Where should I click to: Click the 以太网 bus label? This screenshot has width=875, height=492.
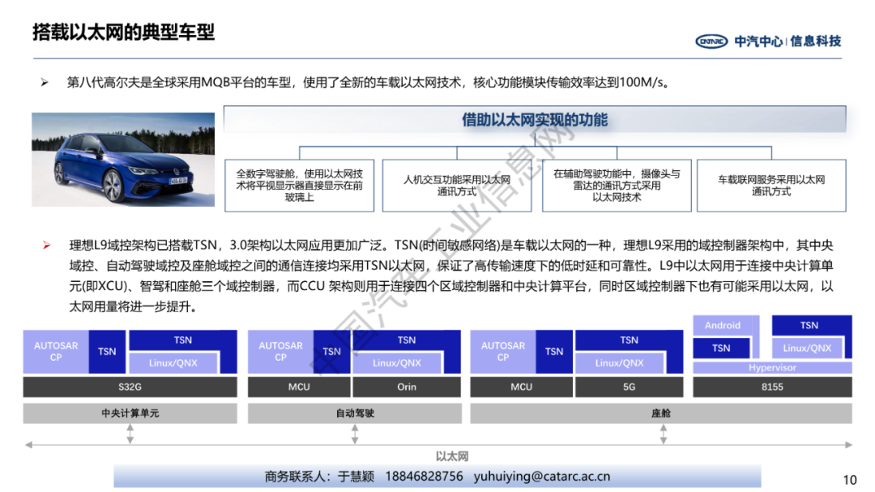(452, 456)
